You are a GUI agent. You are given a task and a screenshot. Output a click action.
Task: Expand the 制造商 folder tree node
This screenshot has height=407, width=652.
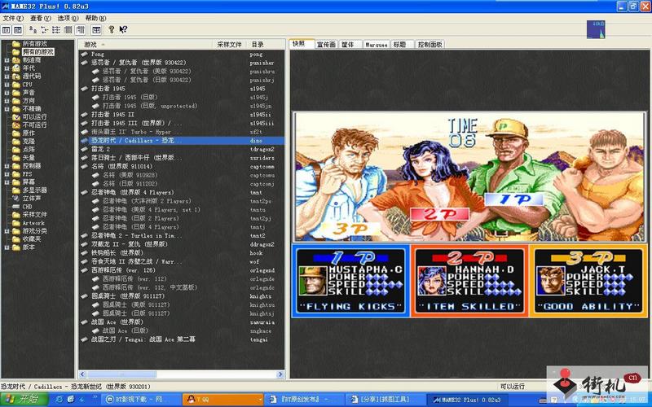[x=7, y=59]
